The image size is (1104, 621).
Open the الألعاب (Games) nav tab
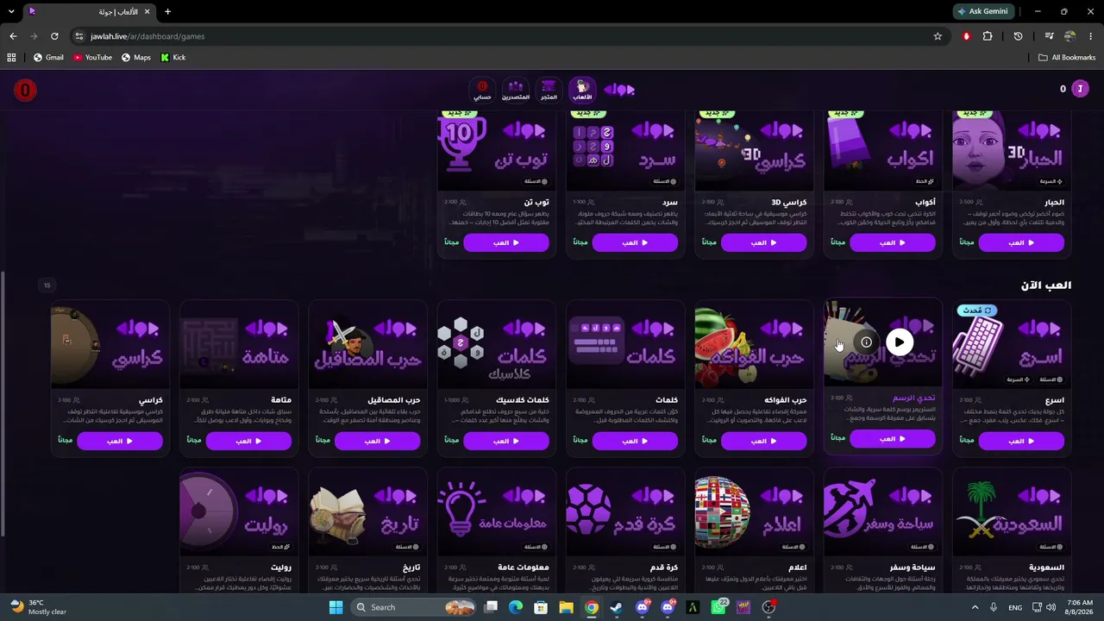click(x=583, y=89)
